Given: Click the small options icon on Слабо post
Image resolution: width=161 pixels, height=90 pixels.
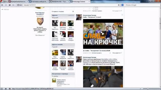Looking at the screenshot, I should 122,15.
